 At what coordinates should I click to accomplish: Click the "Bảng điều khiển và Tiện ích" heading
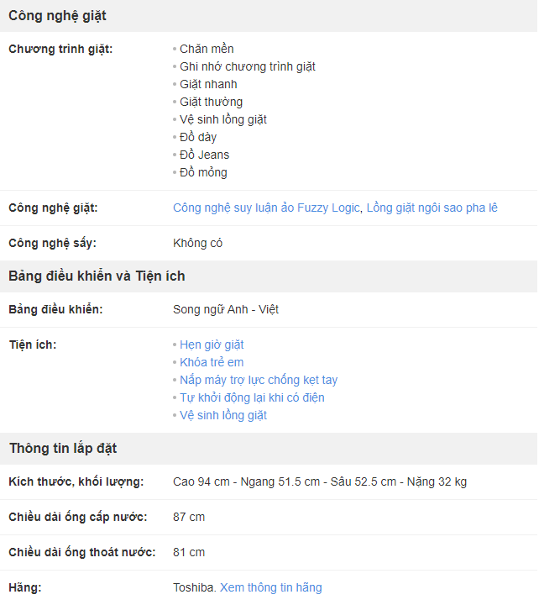(97, 276)
